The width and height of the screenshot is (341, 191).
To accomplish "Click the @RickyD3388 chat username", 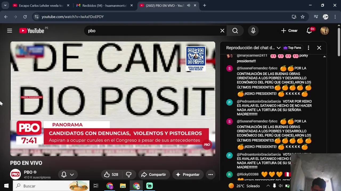I will click(x=247, y=174).
